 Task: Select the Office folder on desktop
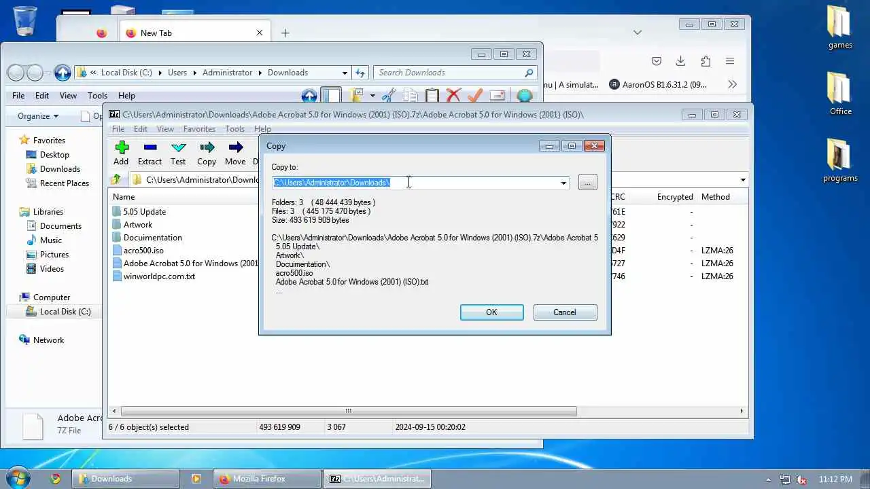coord(840,93)
